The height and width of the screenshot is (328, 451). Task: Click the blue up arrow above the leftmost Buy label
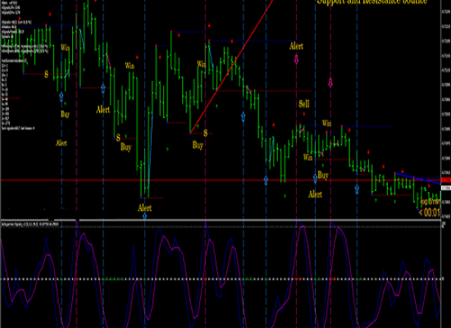click(61, 97)
